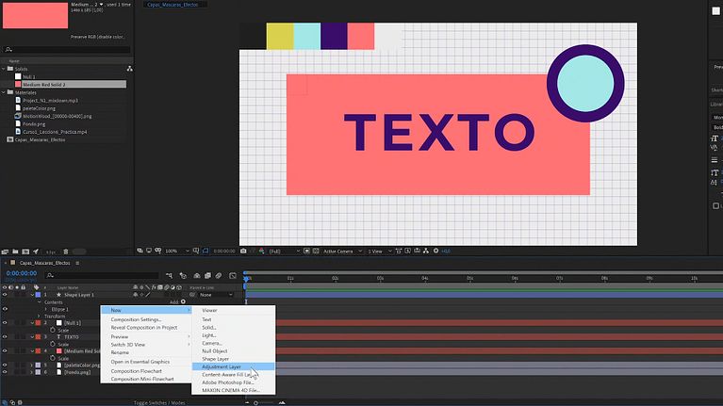Open the Active Camera view dropdown
Screen dimensions: 723x406
(342, 252)
